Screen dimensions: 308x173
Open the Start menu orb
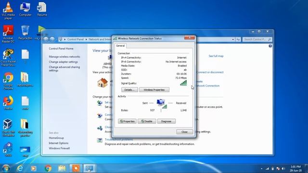(6, 168)
